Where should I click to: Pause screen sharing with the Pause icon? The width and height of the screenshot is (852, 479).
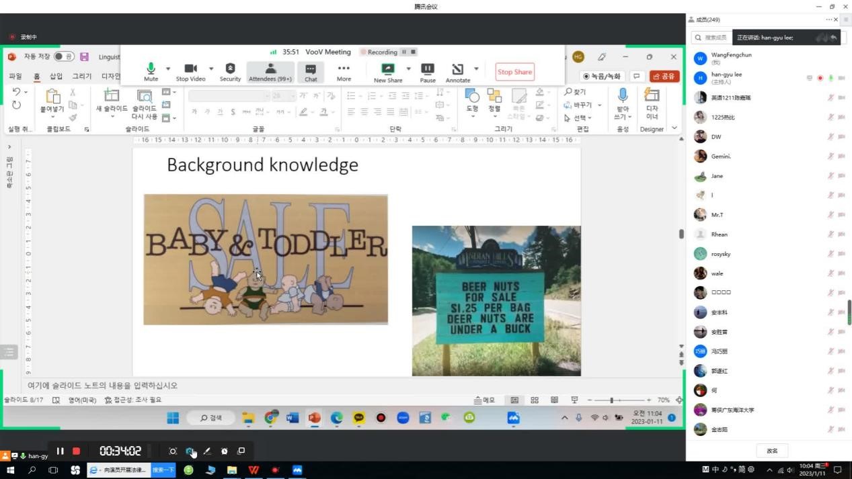tap(428, 69)
